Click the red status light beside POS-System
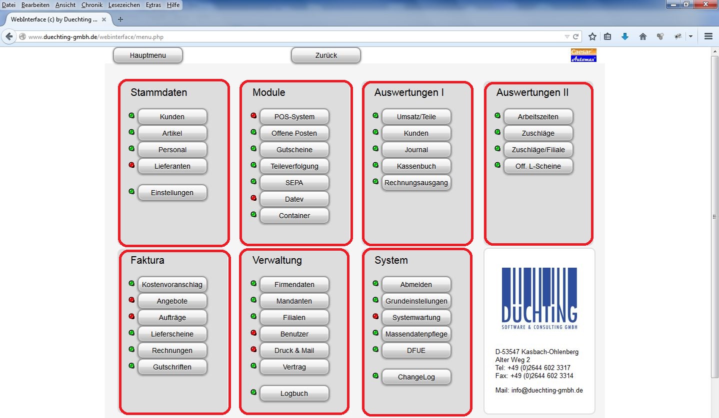Image resolution: width=719 pixels, height=418 pixels. pyautogui.click(x=253, y=115)
